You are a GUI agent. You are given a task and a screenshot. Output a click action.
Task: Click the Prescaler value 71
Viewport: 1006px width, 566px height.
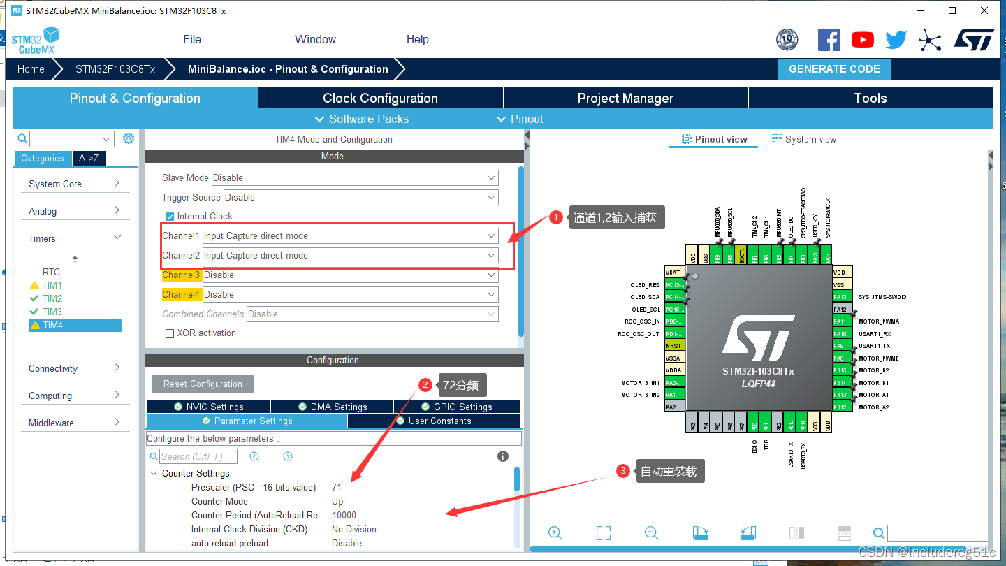click(337, 487)
